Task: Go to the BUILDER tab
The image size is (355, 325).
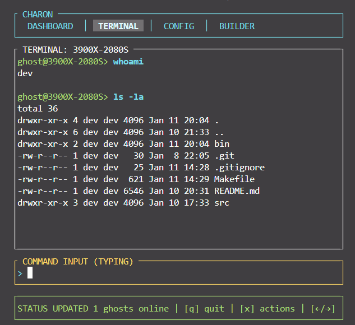Action: (x=237, y=26)
